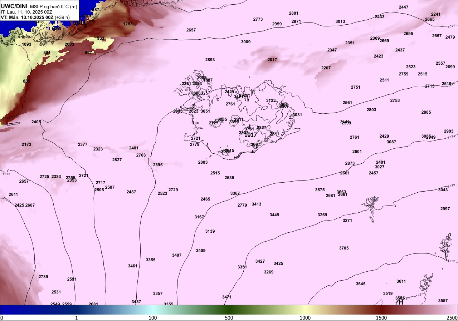
Task: Click the freezing level value 2207
Action: click(x=326, y=68)
